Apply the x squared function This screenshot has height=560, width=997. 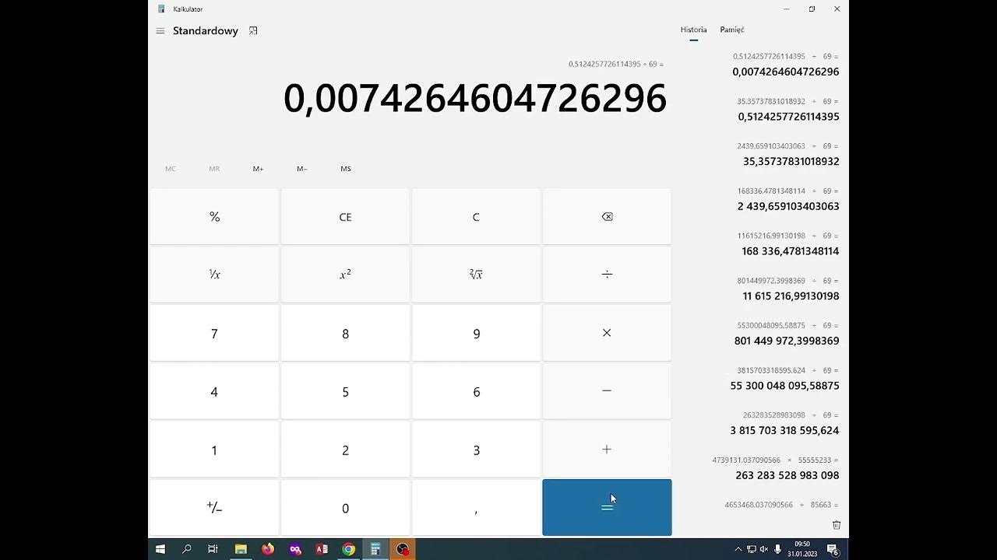click(x=345, y=275)
